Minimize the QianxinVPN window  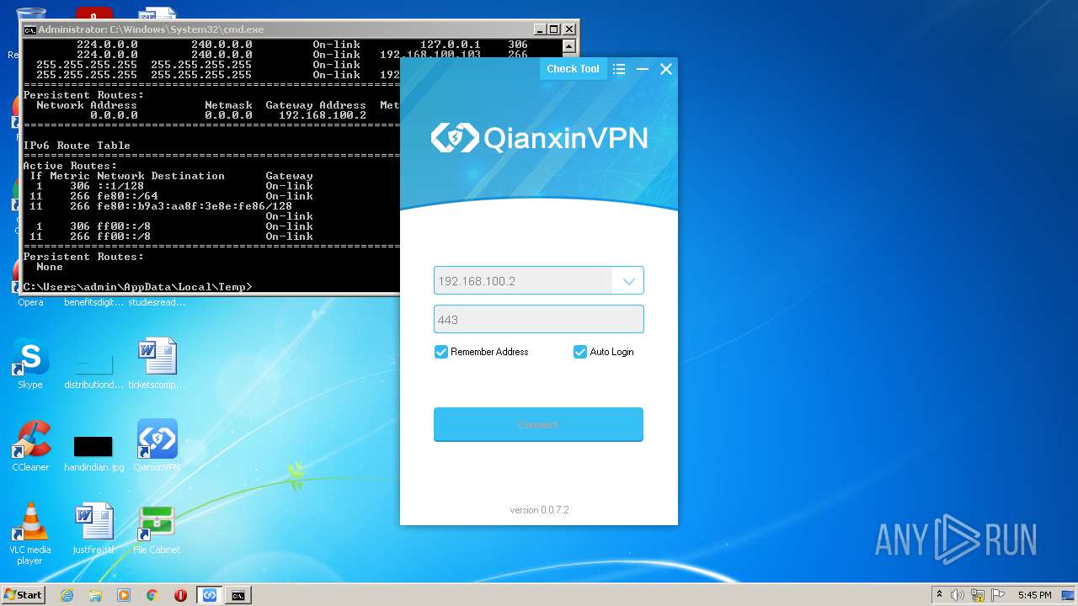click(643, 69)
